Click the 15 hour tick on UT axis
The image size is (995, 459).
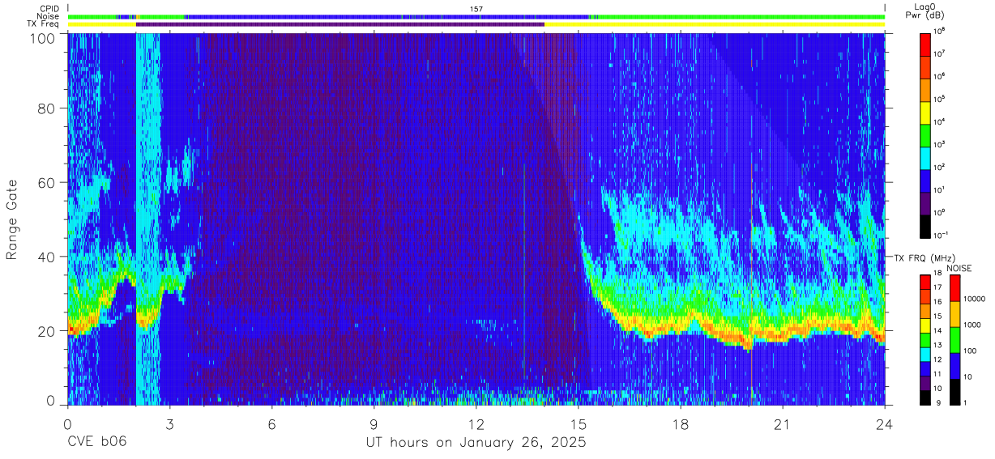tap(579, 423)
